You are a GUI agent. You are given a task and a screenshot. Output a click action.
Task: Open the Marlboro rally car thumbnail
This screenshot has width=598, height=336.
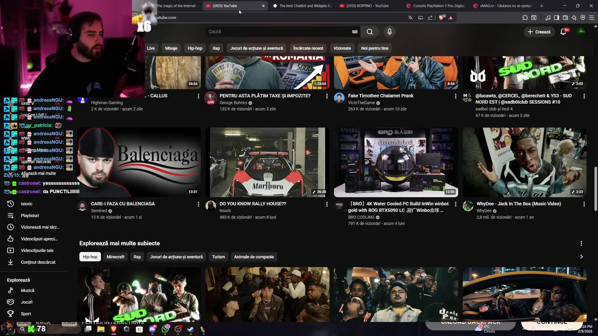[268, 162]
